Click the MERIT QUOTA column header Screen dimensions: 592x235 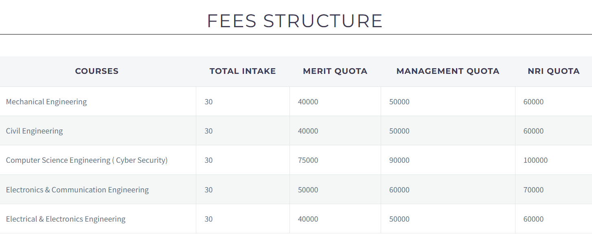click(335, 71)
